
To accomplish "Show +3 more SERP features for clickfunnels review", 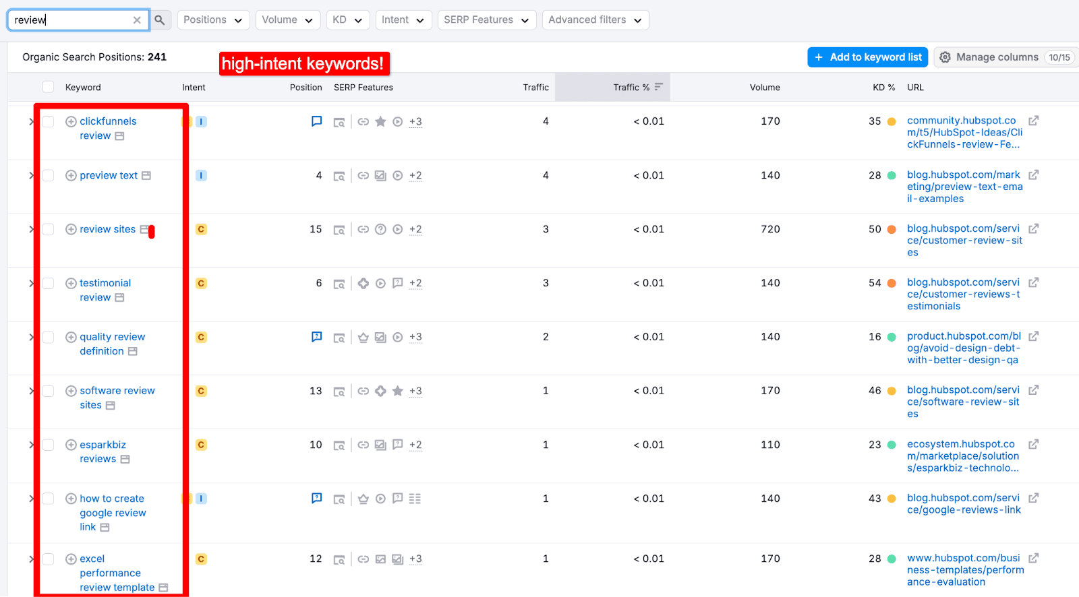I will 415,122.
